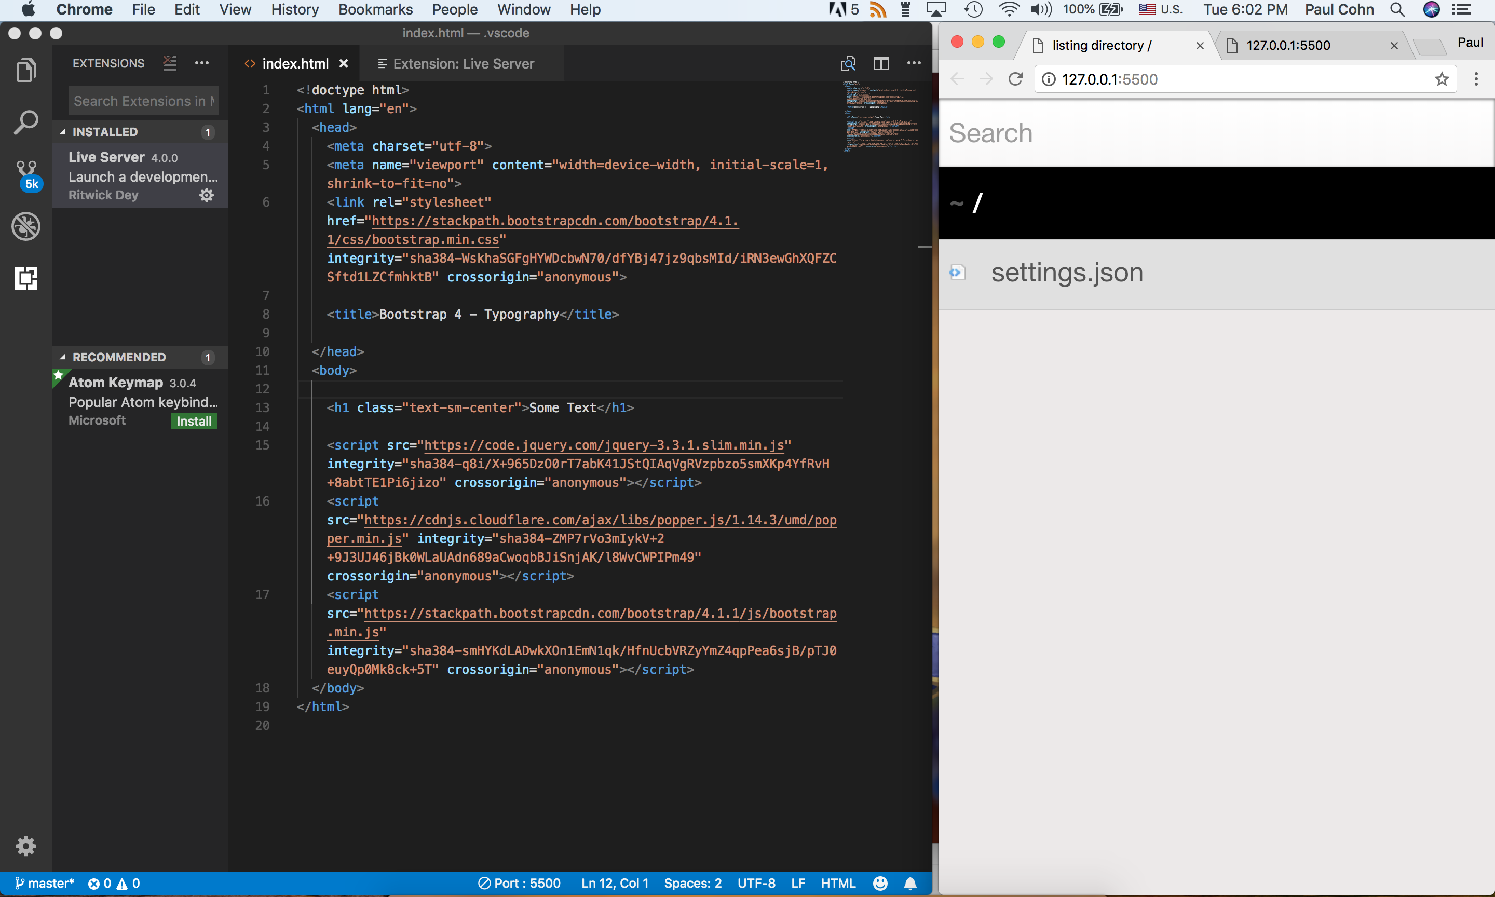Open Chrome's three-dot menu
This screenshot has width=1495, height=897.
tap(1476, 78)
